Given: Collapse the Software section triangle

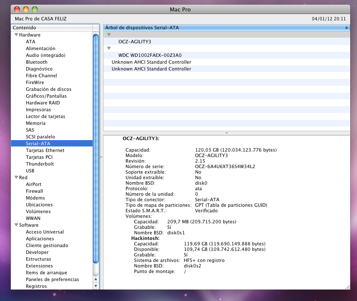Looking at the screenshot, I should tap(16, 225).
